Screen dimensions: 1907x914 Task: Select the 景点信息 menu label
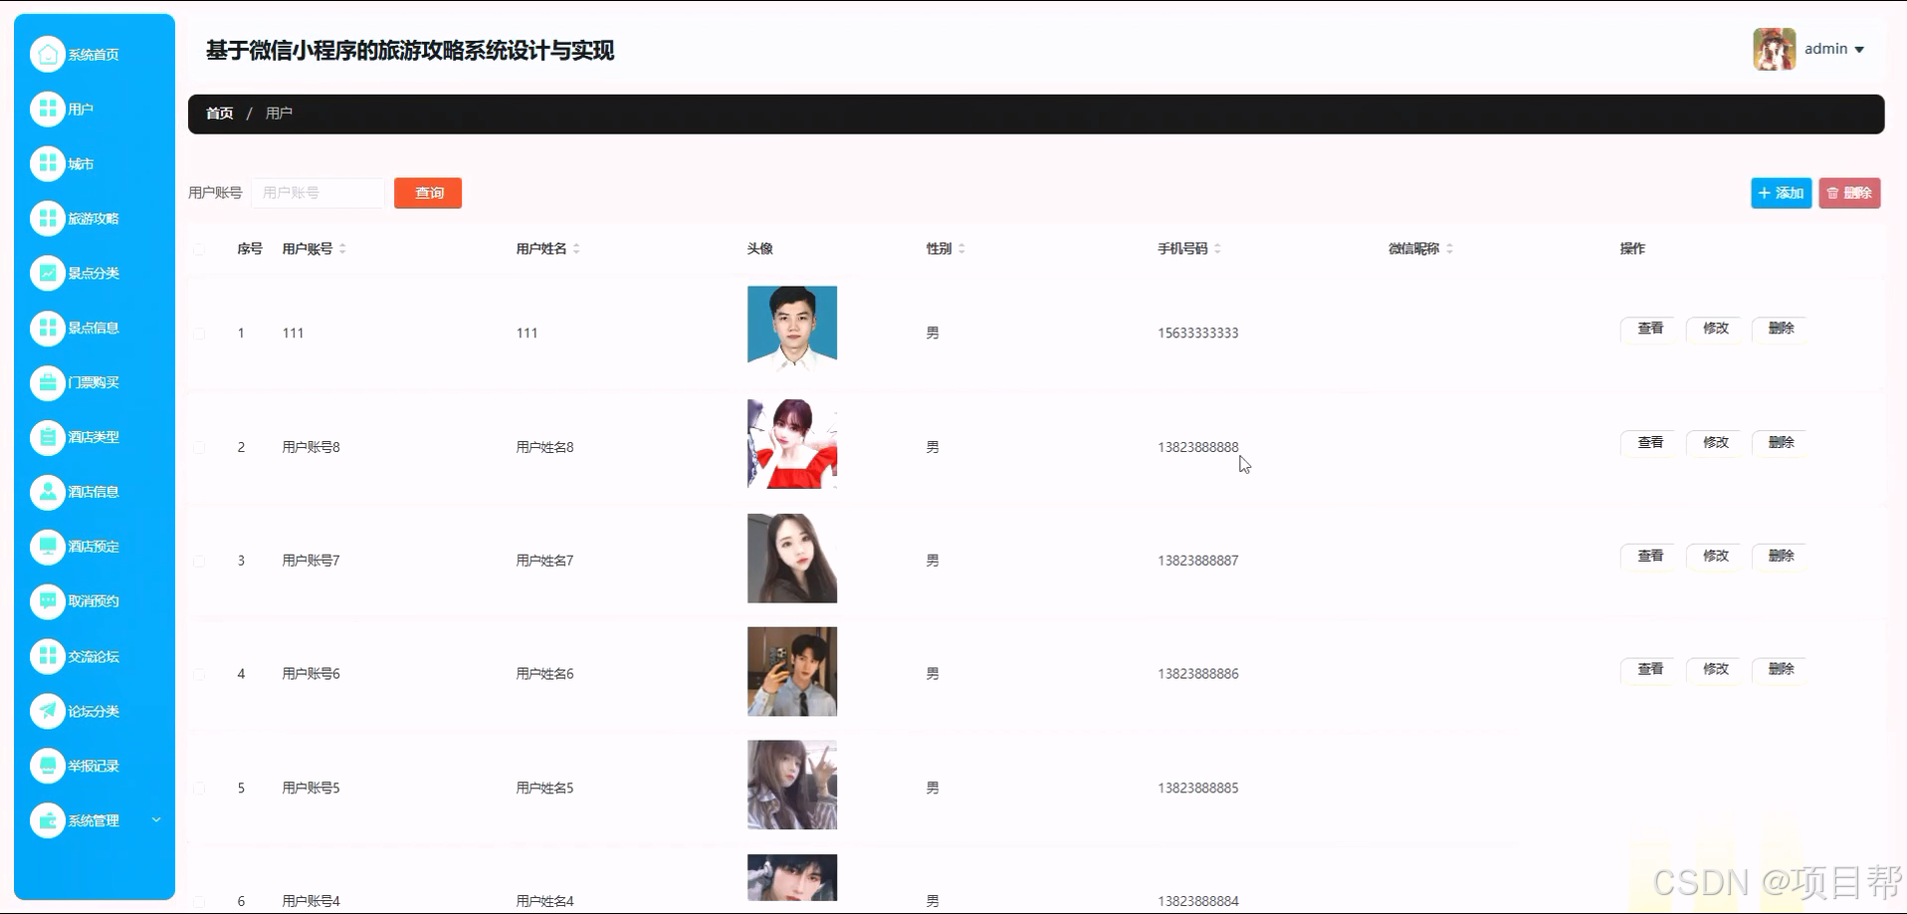(x=94, y=328)
